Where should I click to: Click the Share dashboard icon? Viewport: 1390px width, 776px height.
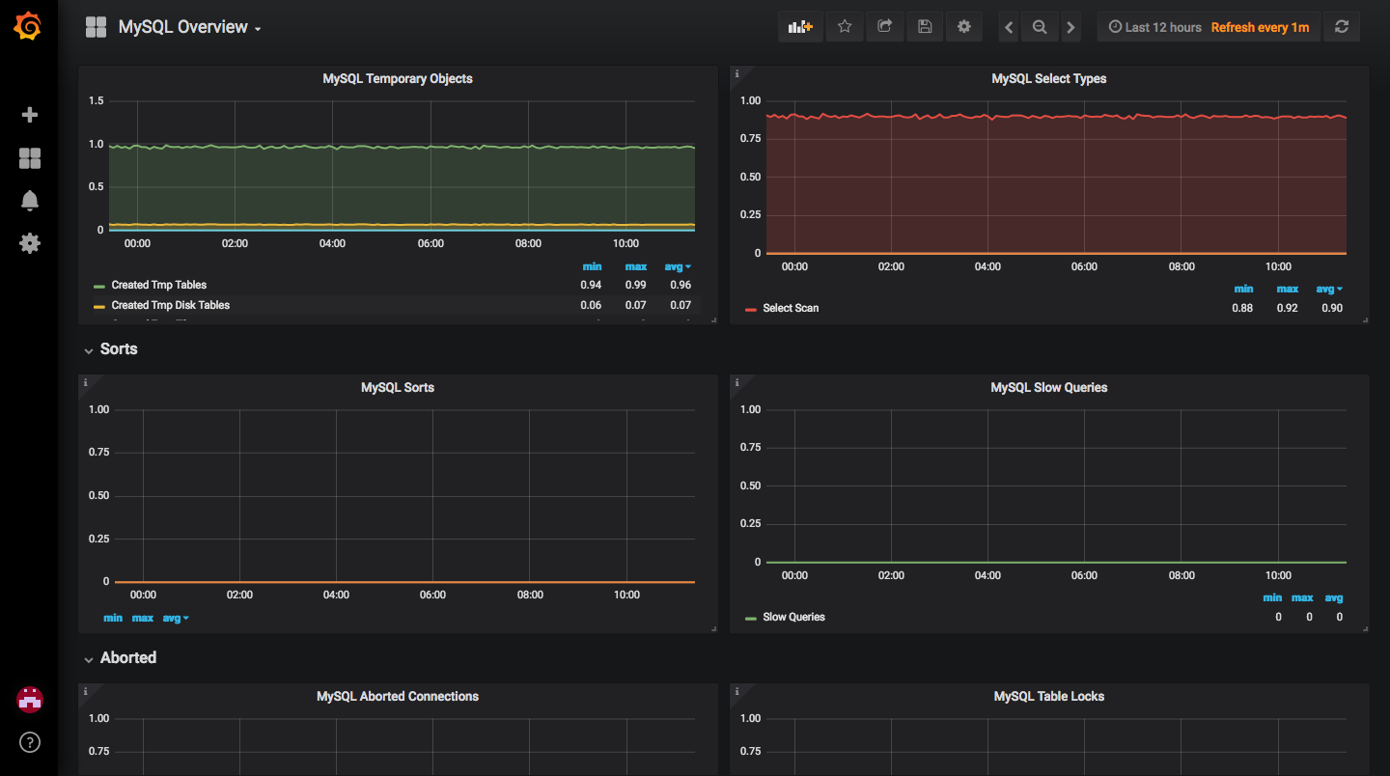click(884, 27)
